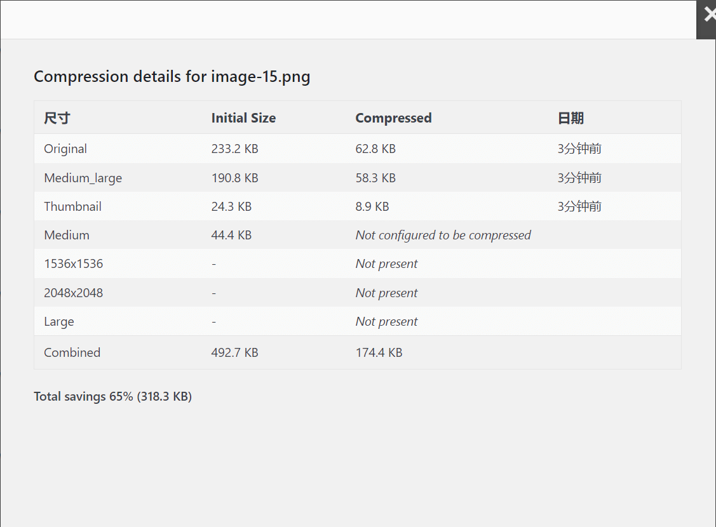Click the 1536x1536 size label
This screenshot has height=527, width=716.
coord(73,264)
